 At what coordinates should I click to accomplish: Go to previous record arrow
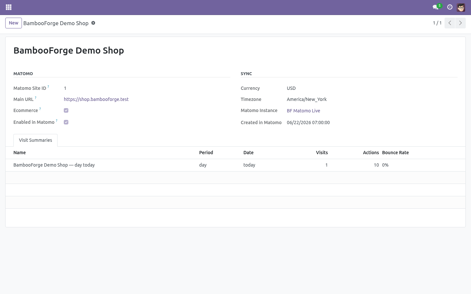coord(450,23)
